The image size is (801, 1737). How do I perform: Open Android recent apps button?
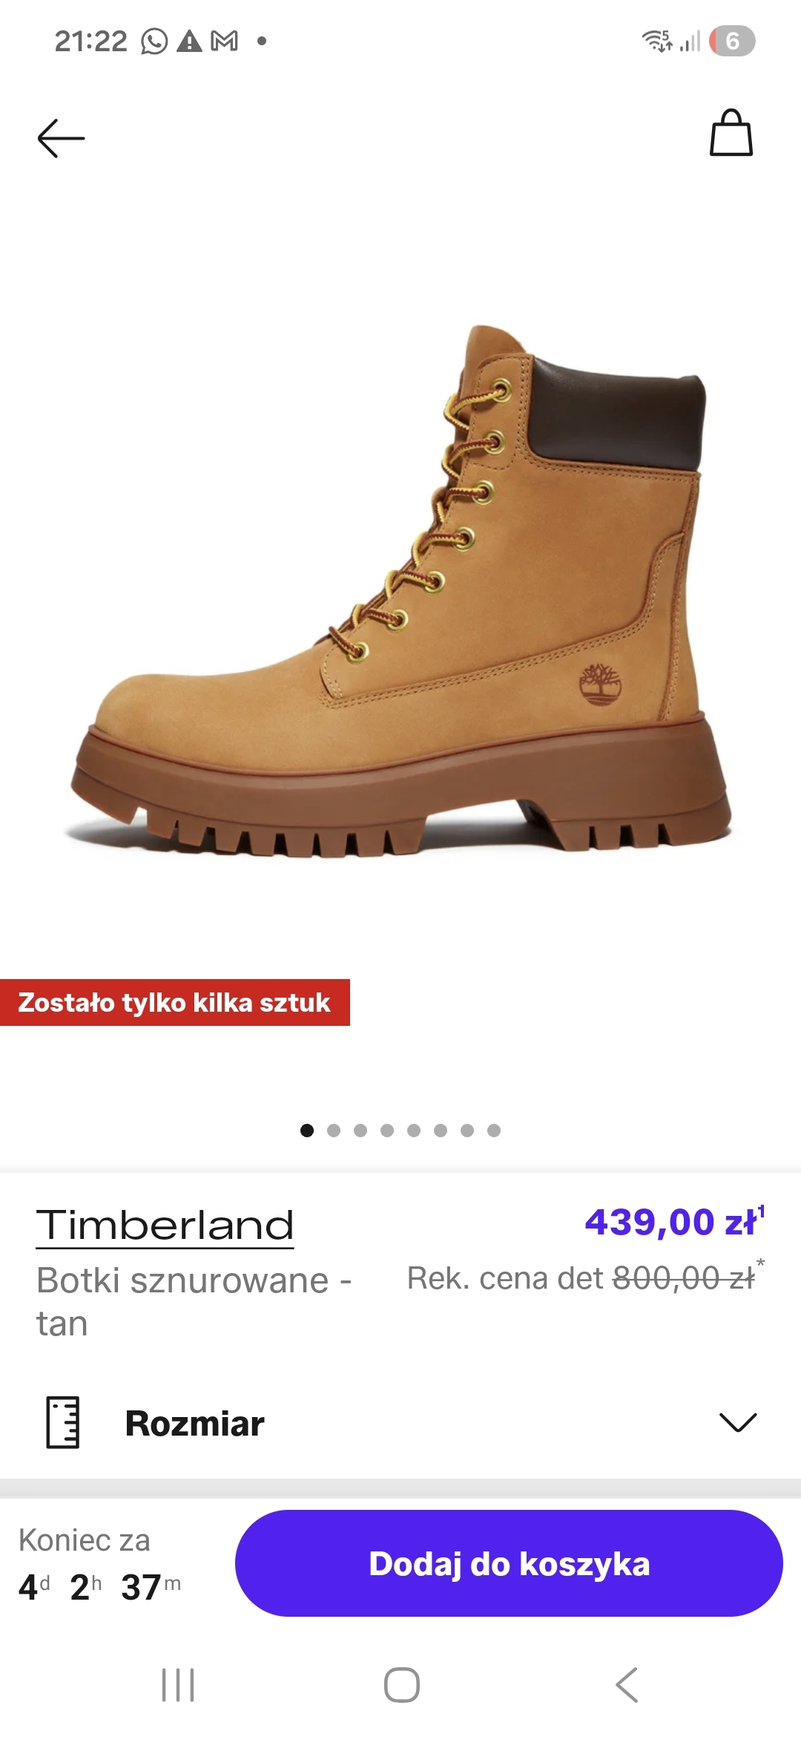click(178, 1685)
